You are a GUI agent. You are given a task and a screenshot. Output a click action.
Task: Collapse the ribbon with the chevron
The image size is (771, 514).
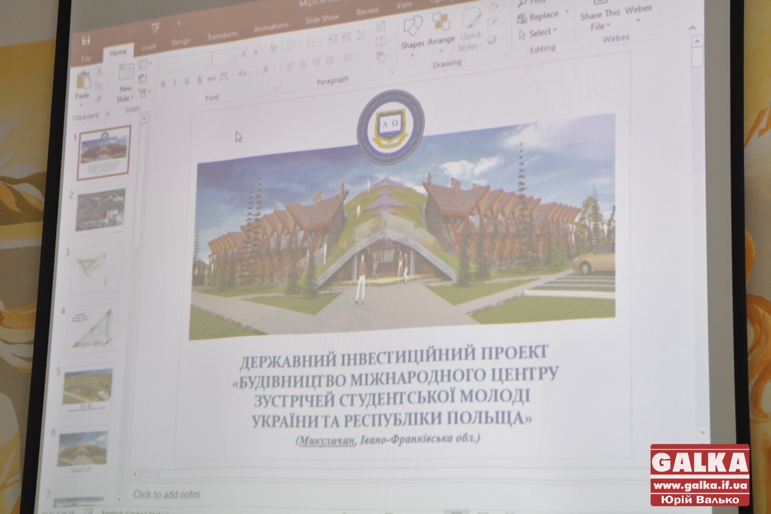tap(692, 28)
